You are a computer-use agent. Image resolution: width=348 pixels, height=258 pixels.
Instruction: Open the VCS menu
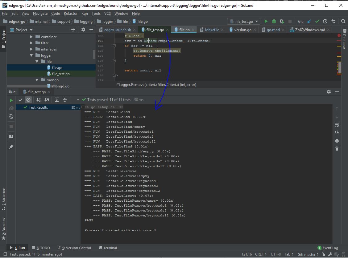(x=107, y=13)
